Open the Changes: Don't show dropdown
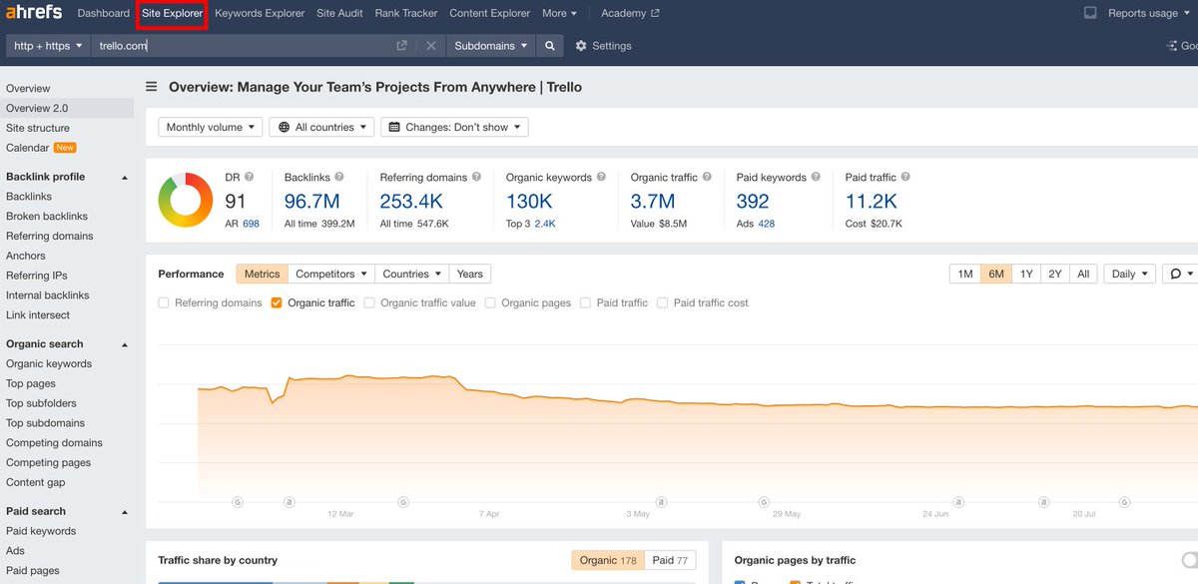Image resolution: width=1198 pixels, height=584 pixels. tap(454, 127)
